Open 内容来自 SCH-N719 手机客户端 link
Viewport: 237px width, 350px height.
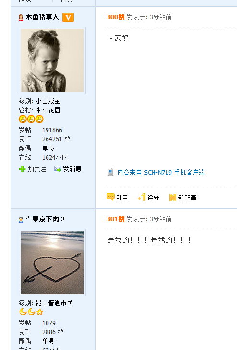click(161, 172)
